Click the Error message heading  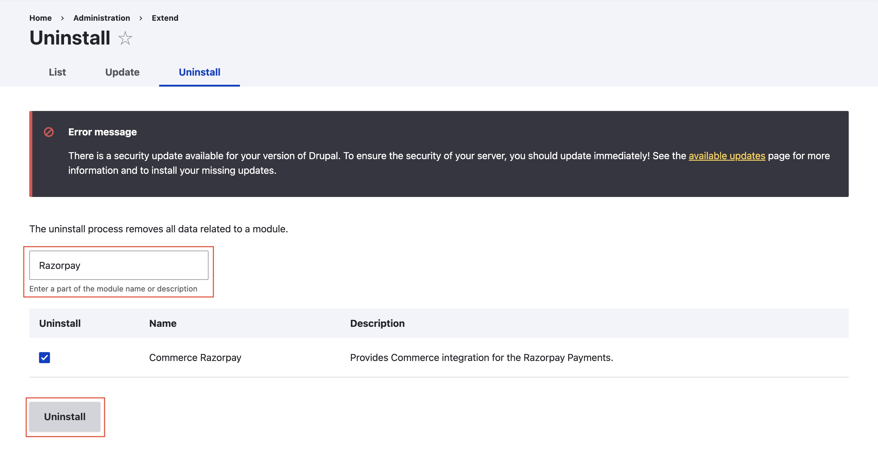(102, 132)
